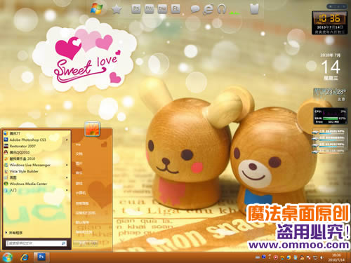Open 计算机 (Computer) in Start menu right pane

click(x=81, y=193)
